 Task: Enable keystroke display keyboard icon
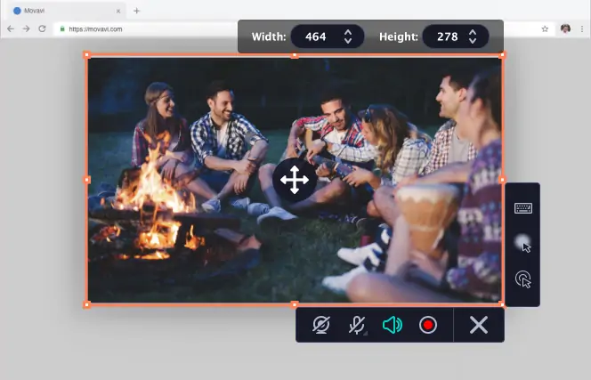[x=523, y=208]
